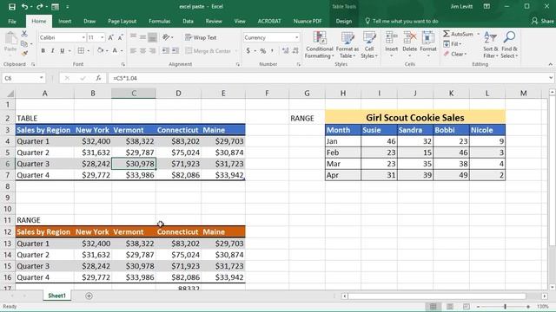Toggle Align Right alignment

153,51
